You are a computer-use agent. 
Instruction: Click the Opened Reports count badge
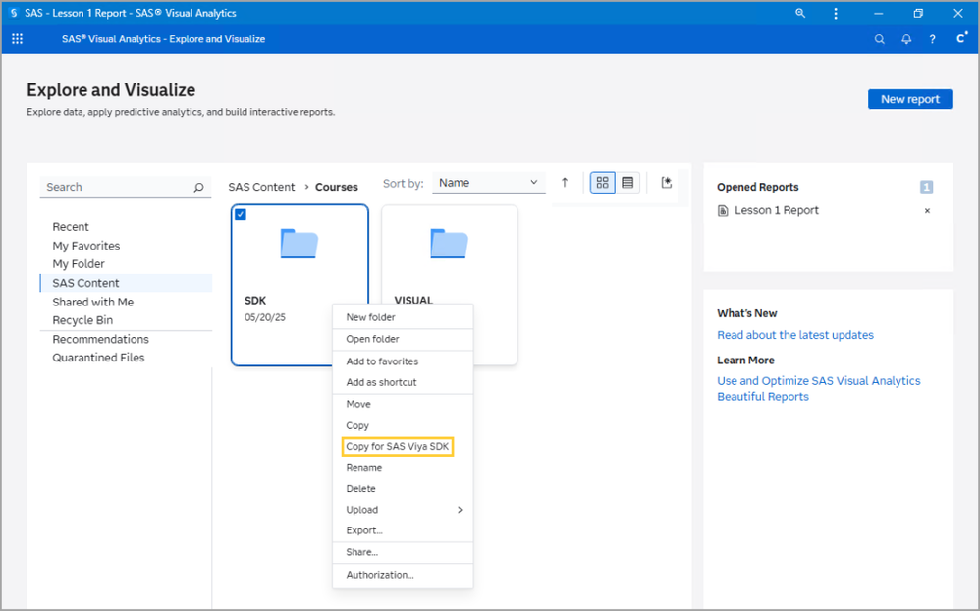926,187
